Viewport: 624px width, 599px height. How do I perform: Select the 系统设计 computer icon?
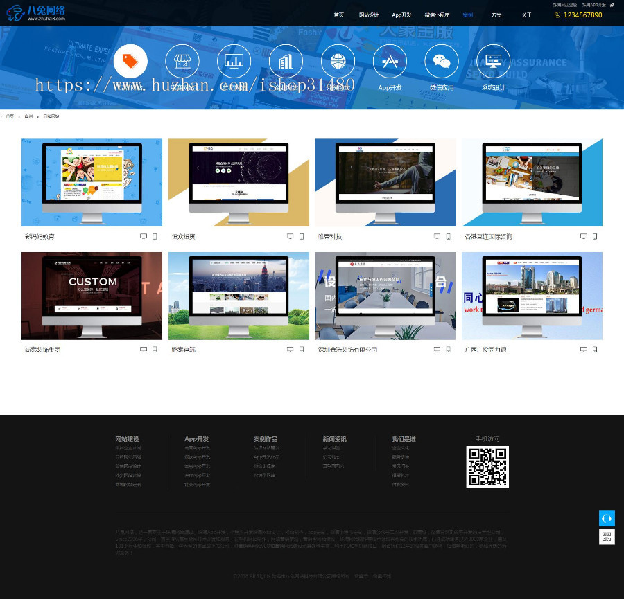(x=494, y=61)
